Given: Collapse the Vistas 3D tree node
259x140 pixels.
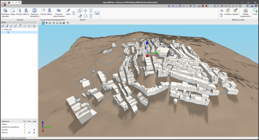Looking at the screenshot, I should (3, 30).
